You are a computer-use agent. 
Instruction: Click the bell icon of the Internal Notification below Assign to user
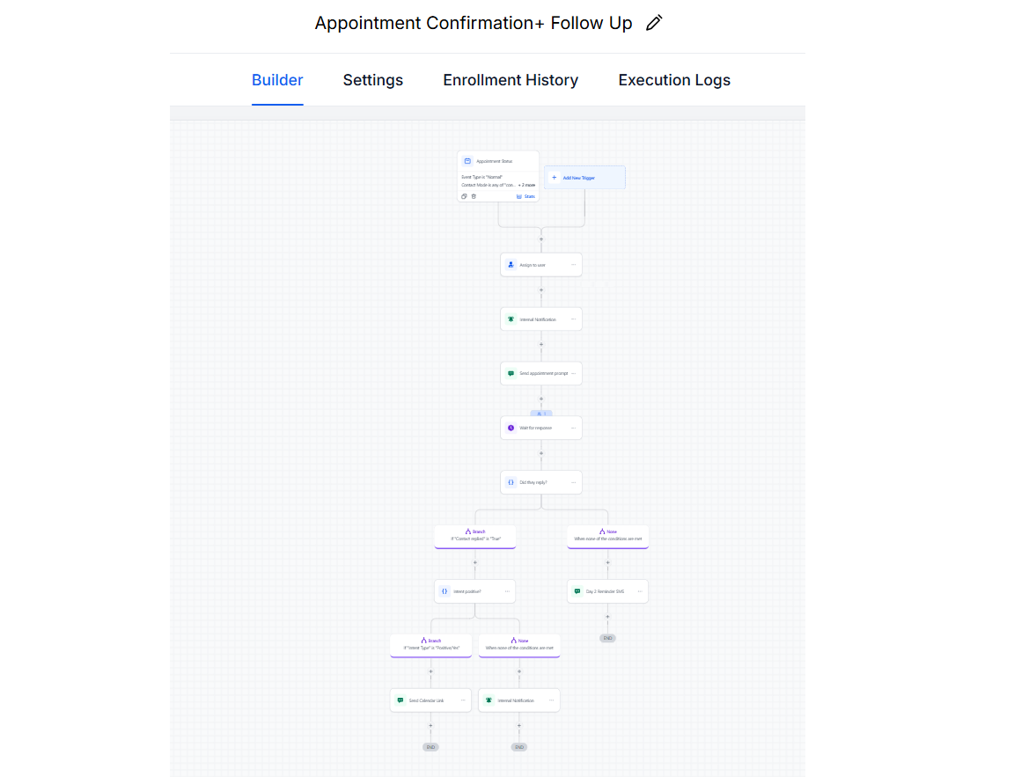click(x=511, y=319)
